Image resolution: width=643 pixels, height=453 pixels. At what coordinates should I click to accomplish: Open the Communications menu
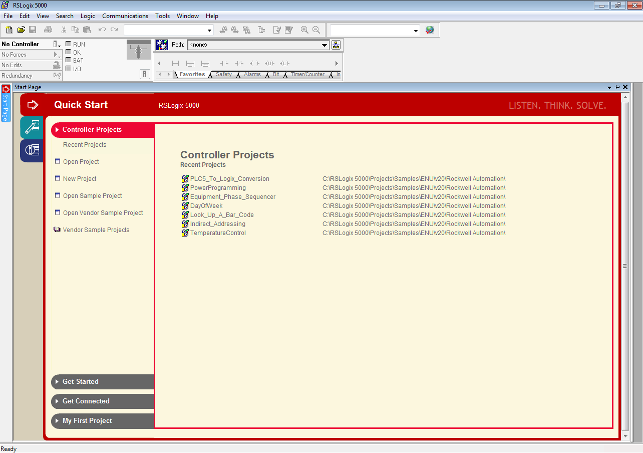[x=125, y=16]
